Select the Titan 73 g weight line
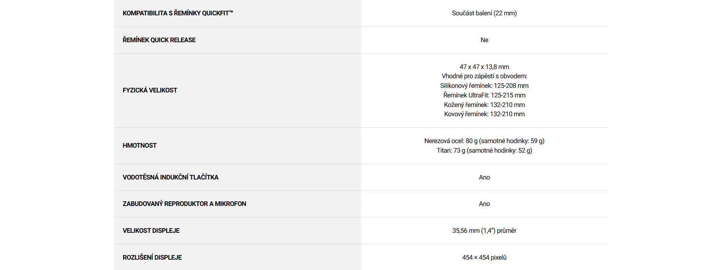Image resolution: width=722 pixels, height=270 pixels. coord(484,150)
